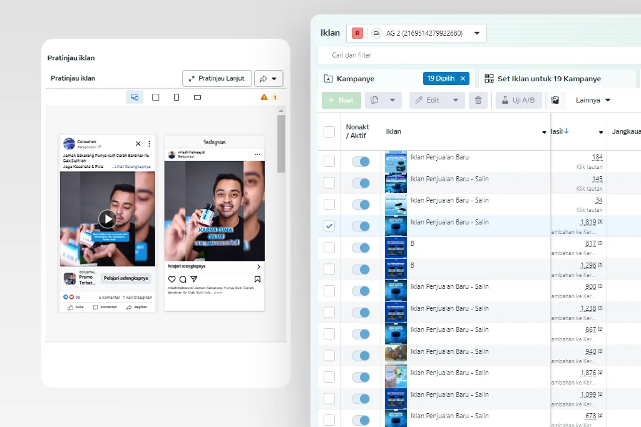Click the Pratinjau Lanjut button
Viewport: 641px width, 427px height.
217,79
